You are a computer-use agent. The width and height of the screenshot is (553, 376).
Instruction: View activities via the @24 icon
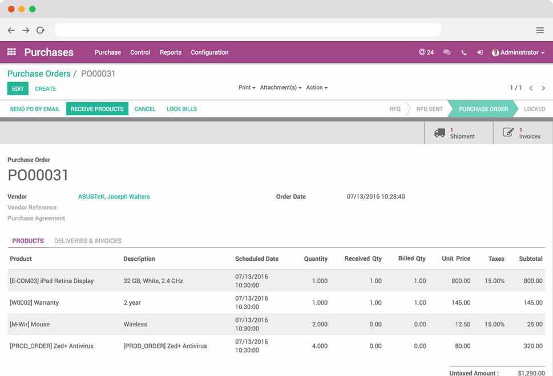tap(427, 52)
